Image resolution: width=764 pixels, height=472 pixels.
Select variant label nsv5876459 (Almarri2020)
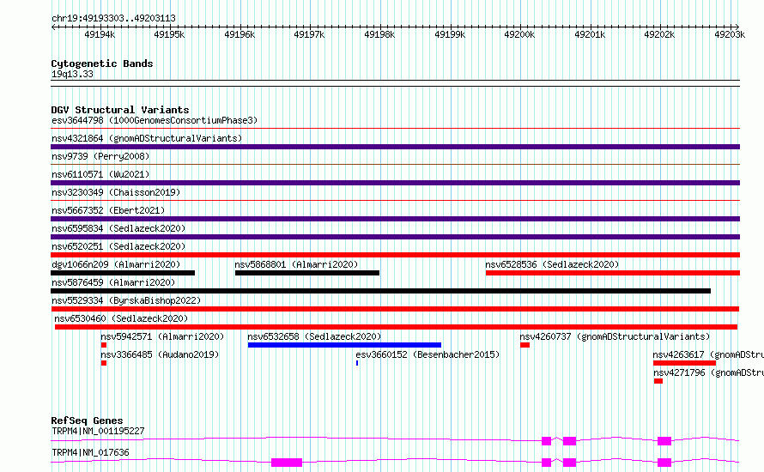pos(113,282)
